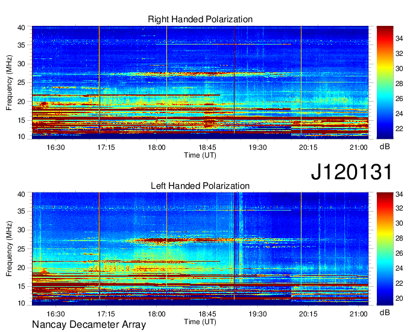The height and width of the screenshot is (332, 410).
Task: Click 18:00 tick under Right Handed plot
Action: (157, 147)
